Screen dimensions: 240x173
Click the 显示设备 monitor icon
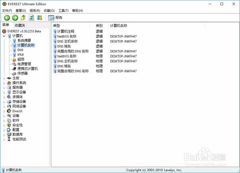point(9,92)
